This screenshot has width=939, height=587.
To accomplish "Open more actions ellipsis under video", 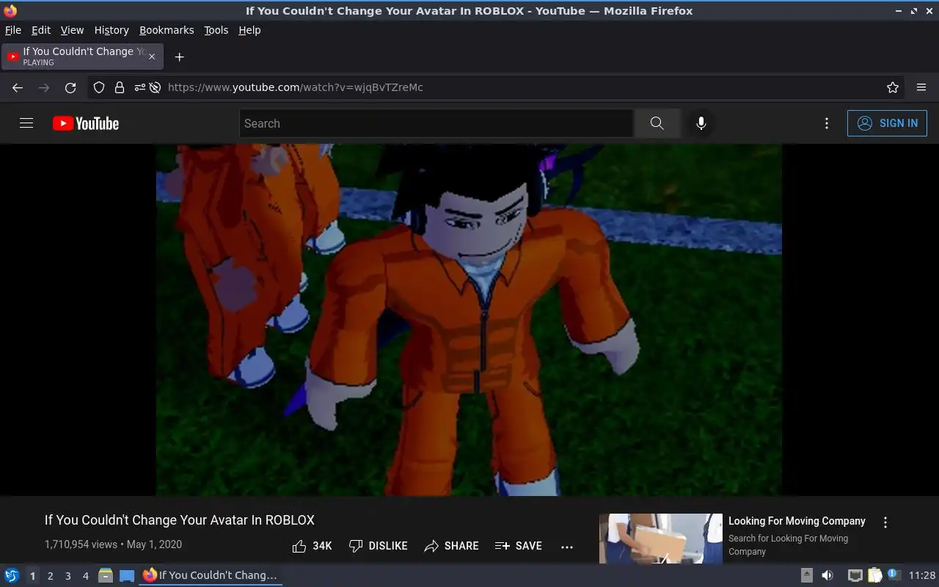I will 567,546.
